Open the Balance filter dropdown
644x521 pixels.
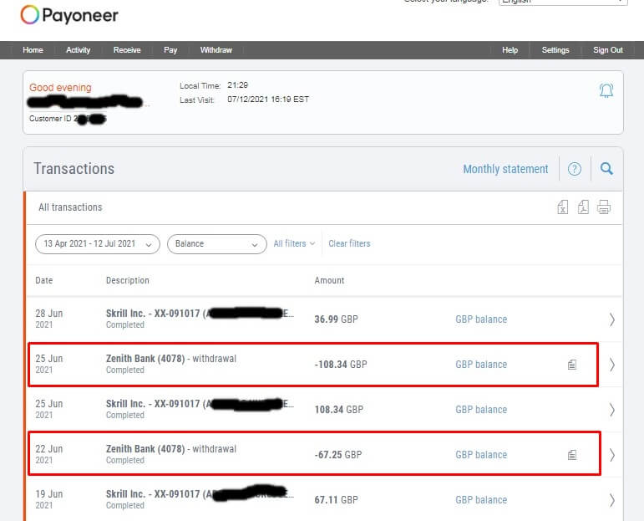217,244
